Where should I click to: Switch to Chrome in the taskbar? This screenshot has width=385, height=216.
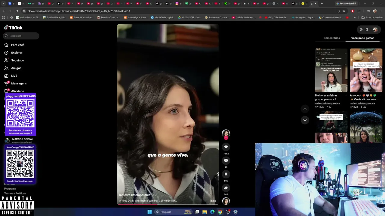click(220, 212)
